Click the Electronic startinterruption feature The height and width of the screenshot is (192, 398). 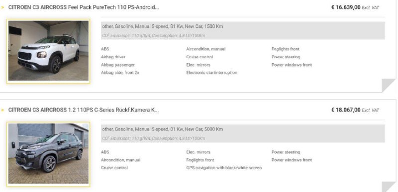212,73
